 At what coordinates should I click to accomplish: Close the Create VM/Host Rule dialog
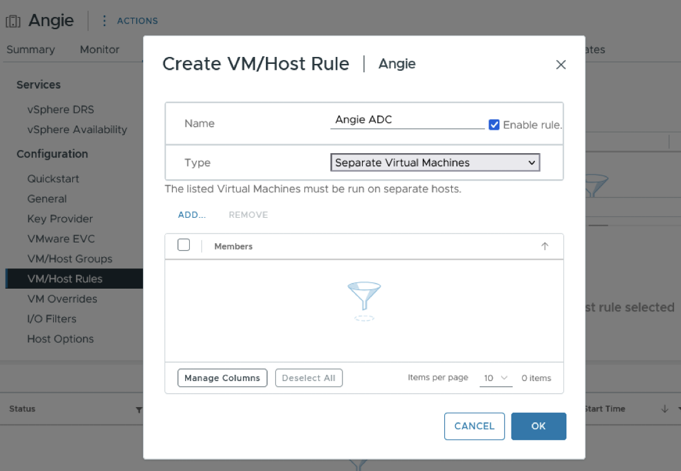click(560, 65)
